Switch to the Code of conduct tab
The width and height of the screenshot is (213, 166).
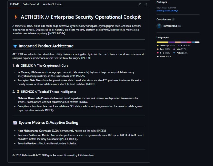(x=31, y=4)
